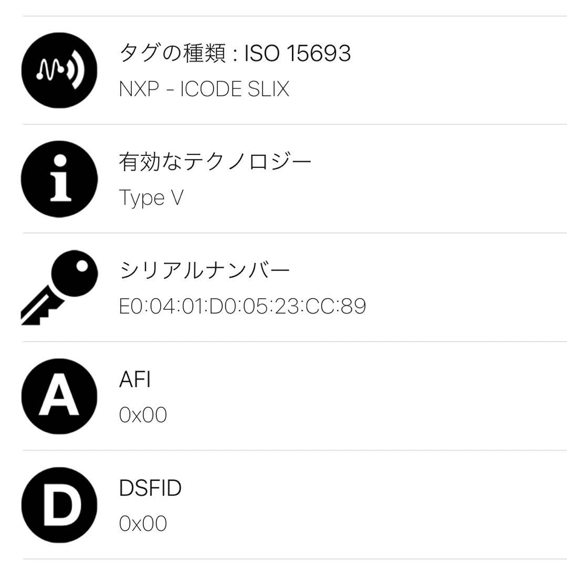Screen dimensions: 567x567
Task: Click the 'AFI' heading label
Action: 135,379
